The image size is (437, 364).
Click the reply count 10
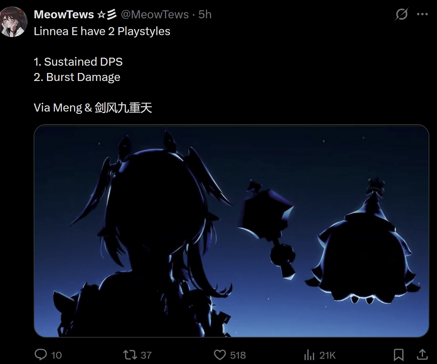[x=56, y=355]
